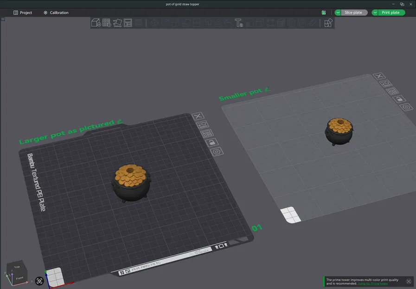
Task: Follow the Jump to Prime tower link
Action: tap(373, 283)
